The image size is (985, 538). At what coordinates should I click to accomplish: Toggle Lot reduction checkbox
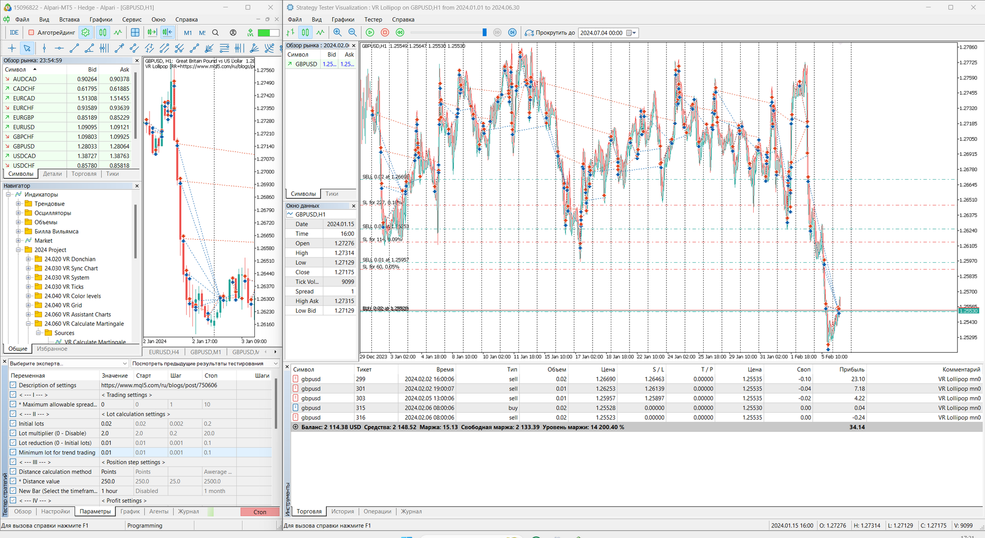(13, 443)
